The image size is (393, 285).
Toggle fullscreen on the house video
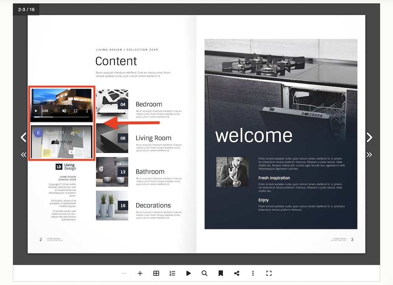click(75, 111)
